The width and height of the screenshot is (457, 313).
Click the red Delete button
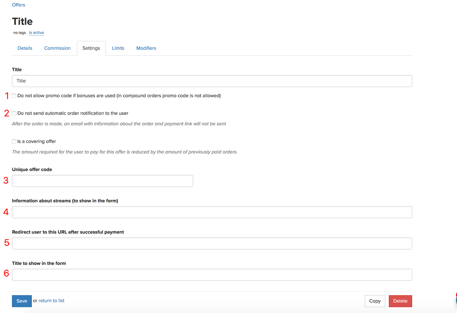click(x=400, y=301)
